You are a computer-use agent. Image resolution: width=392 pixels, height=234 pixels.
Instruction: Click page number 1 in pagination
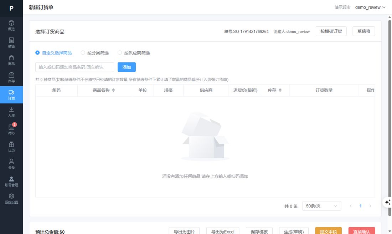(x=361, y=206)
